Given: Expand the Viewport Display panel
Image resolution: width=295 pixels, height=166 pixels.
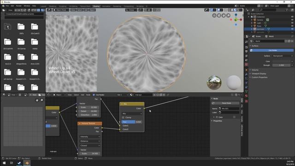Looking at the screenshot, I should [259, 74].
